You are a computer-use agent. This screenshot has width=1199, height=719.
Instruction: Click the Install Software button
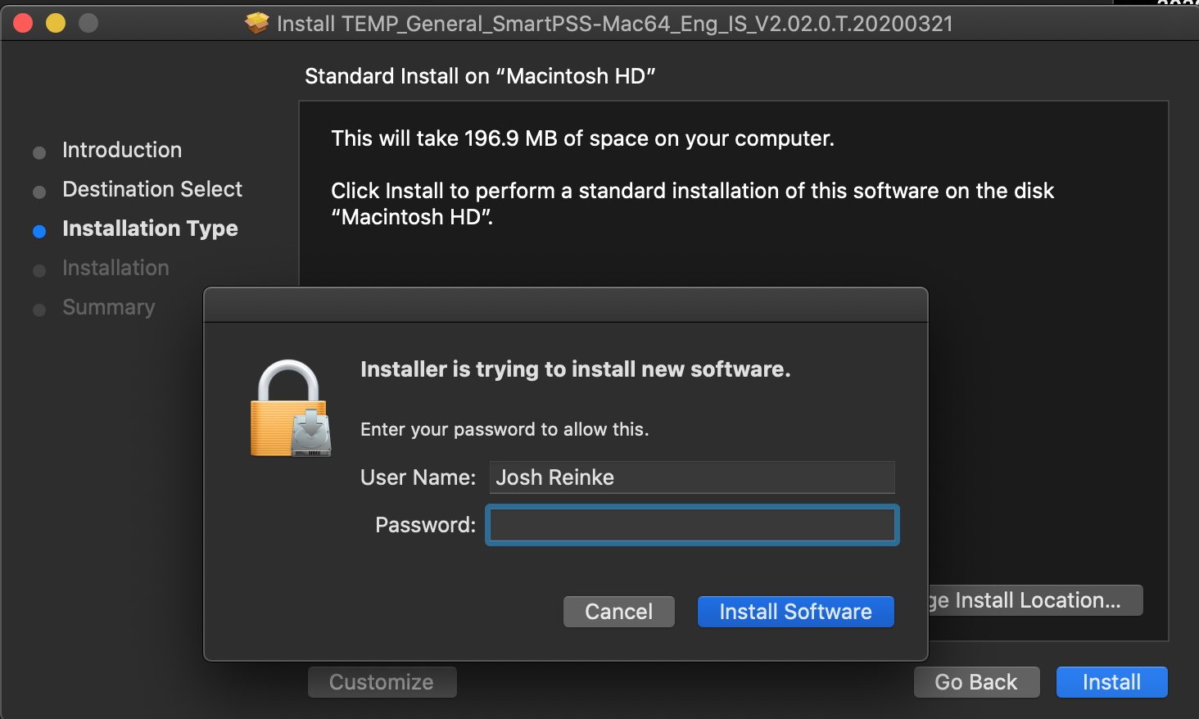tap(795, 612)
